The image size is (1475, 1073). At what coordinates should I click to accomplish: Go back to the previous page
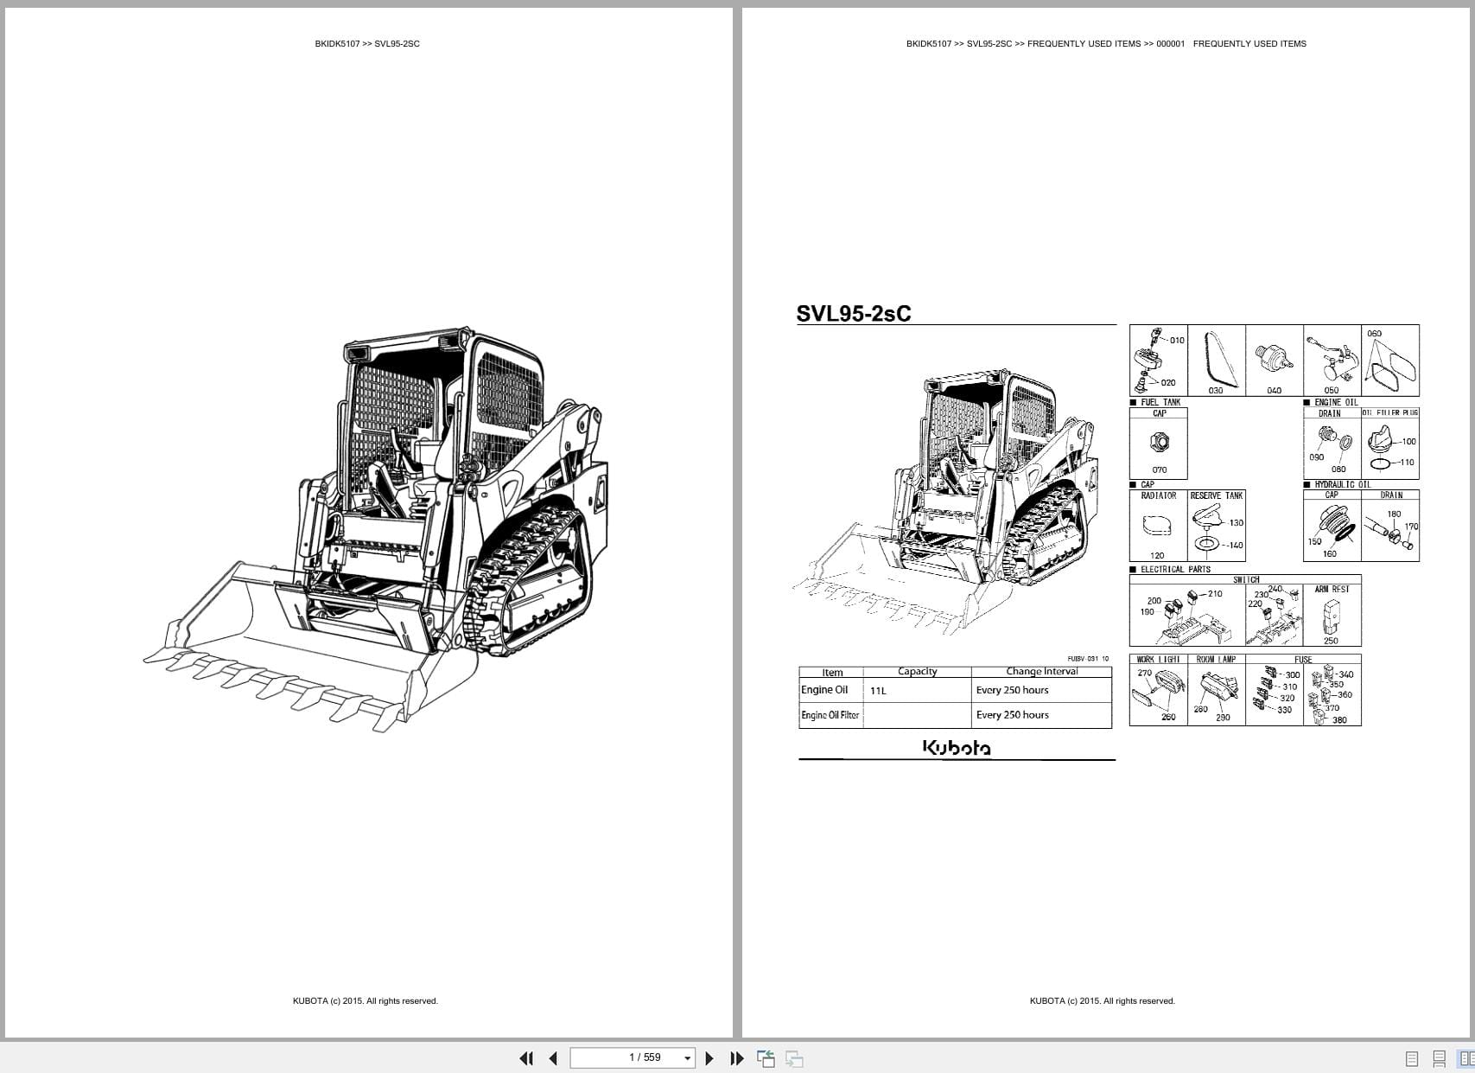pos(553,1057)
